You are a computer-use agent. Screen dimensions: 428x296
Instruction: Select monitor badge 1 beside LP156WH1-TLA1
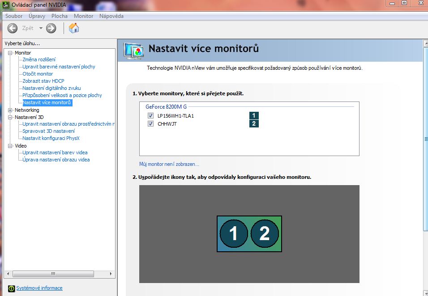[254, 115]
